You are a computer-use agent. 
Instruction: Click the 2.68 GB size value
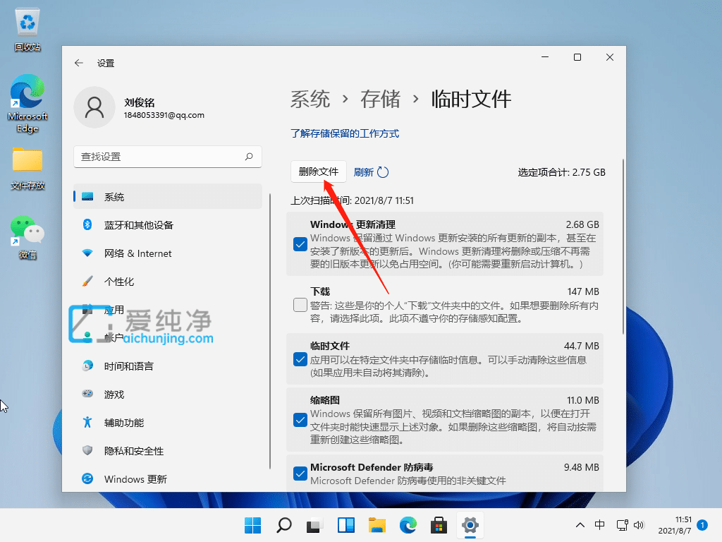coord(582,224)
